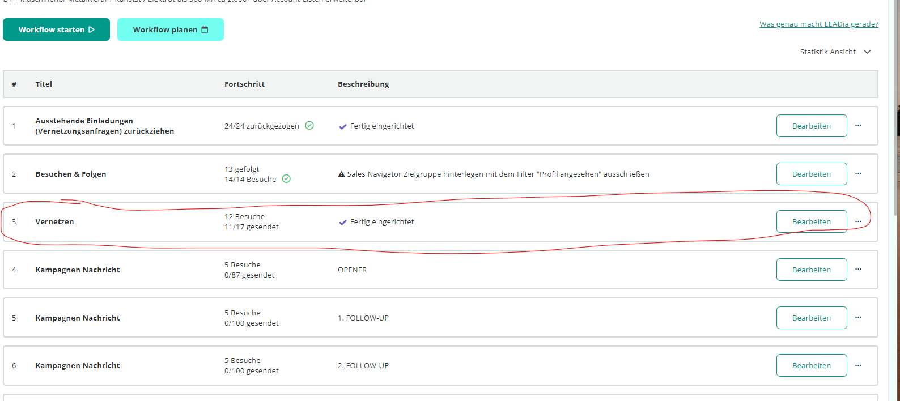Select the Fortschritt column header
Image resolution: width=900 pixels, height=401 pixels.
[x=244, y=84]
